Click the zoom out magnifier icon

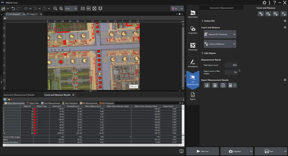[x=55, y=8]
